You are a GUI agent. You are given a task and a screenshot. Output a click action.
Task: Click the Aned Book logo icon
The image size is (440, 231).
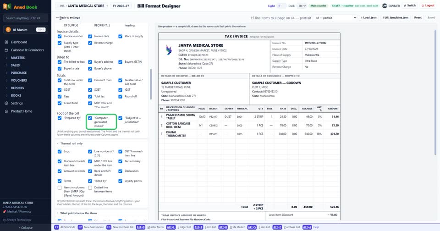point(7,6)
